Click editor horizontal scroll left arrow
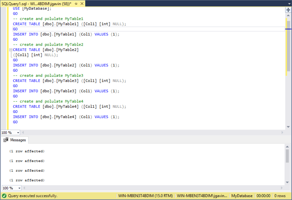292x200 pixels. click(23, 132)
